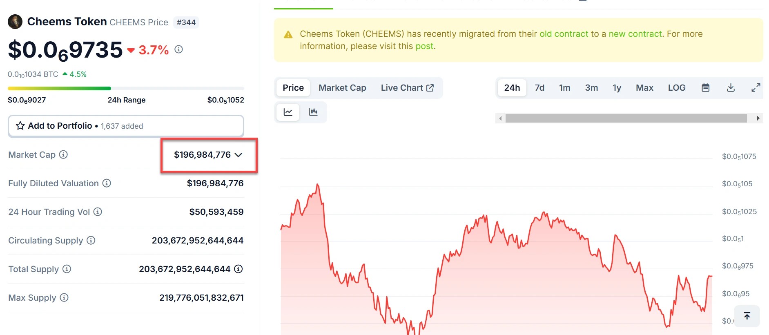Click the chart's horizontal scrollbar
Viewport: 769px width, 335px height.
click(626, 118)
